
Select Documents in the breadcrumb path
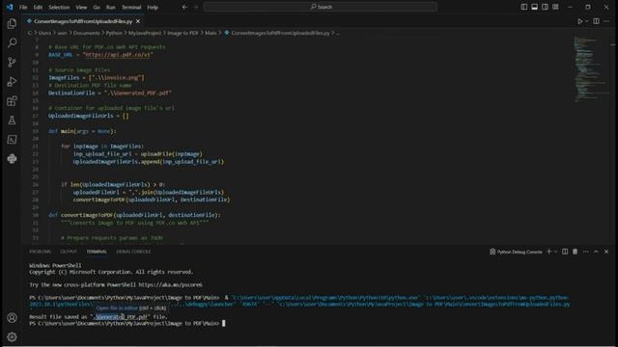(87, 33)
